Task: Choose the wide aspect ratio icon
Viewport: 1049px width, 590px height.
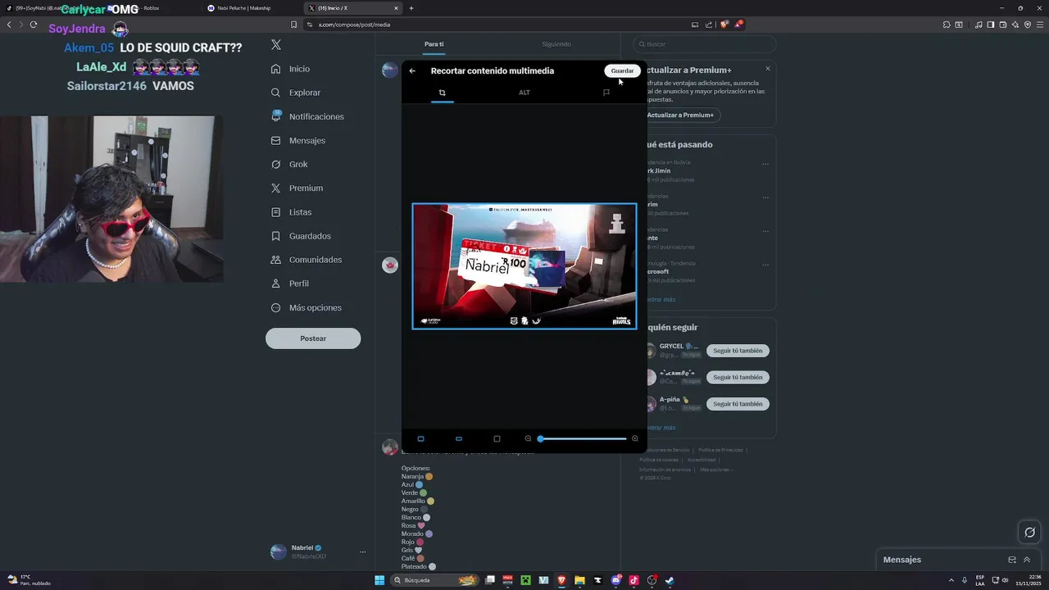Action: (x=459, y=439)
